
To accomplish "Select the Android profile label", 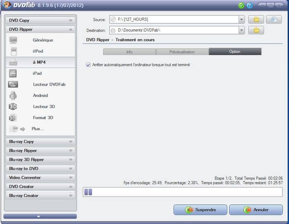I will [40, 96].
